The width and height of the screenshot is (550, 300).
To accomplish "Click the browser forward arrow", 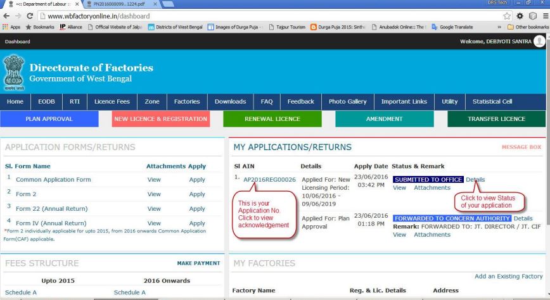I will pos(18,16).
